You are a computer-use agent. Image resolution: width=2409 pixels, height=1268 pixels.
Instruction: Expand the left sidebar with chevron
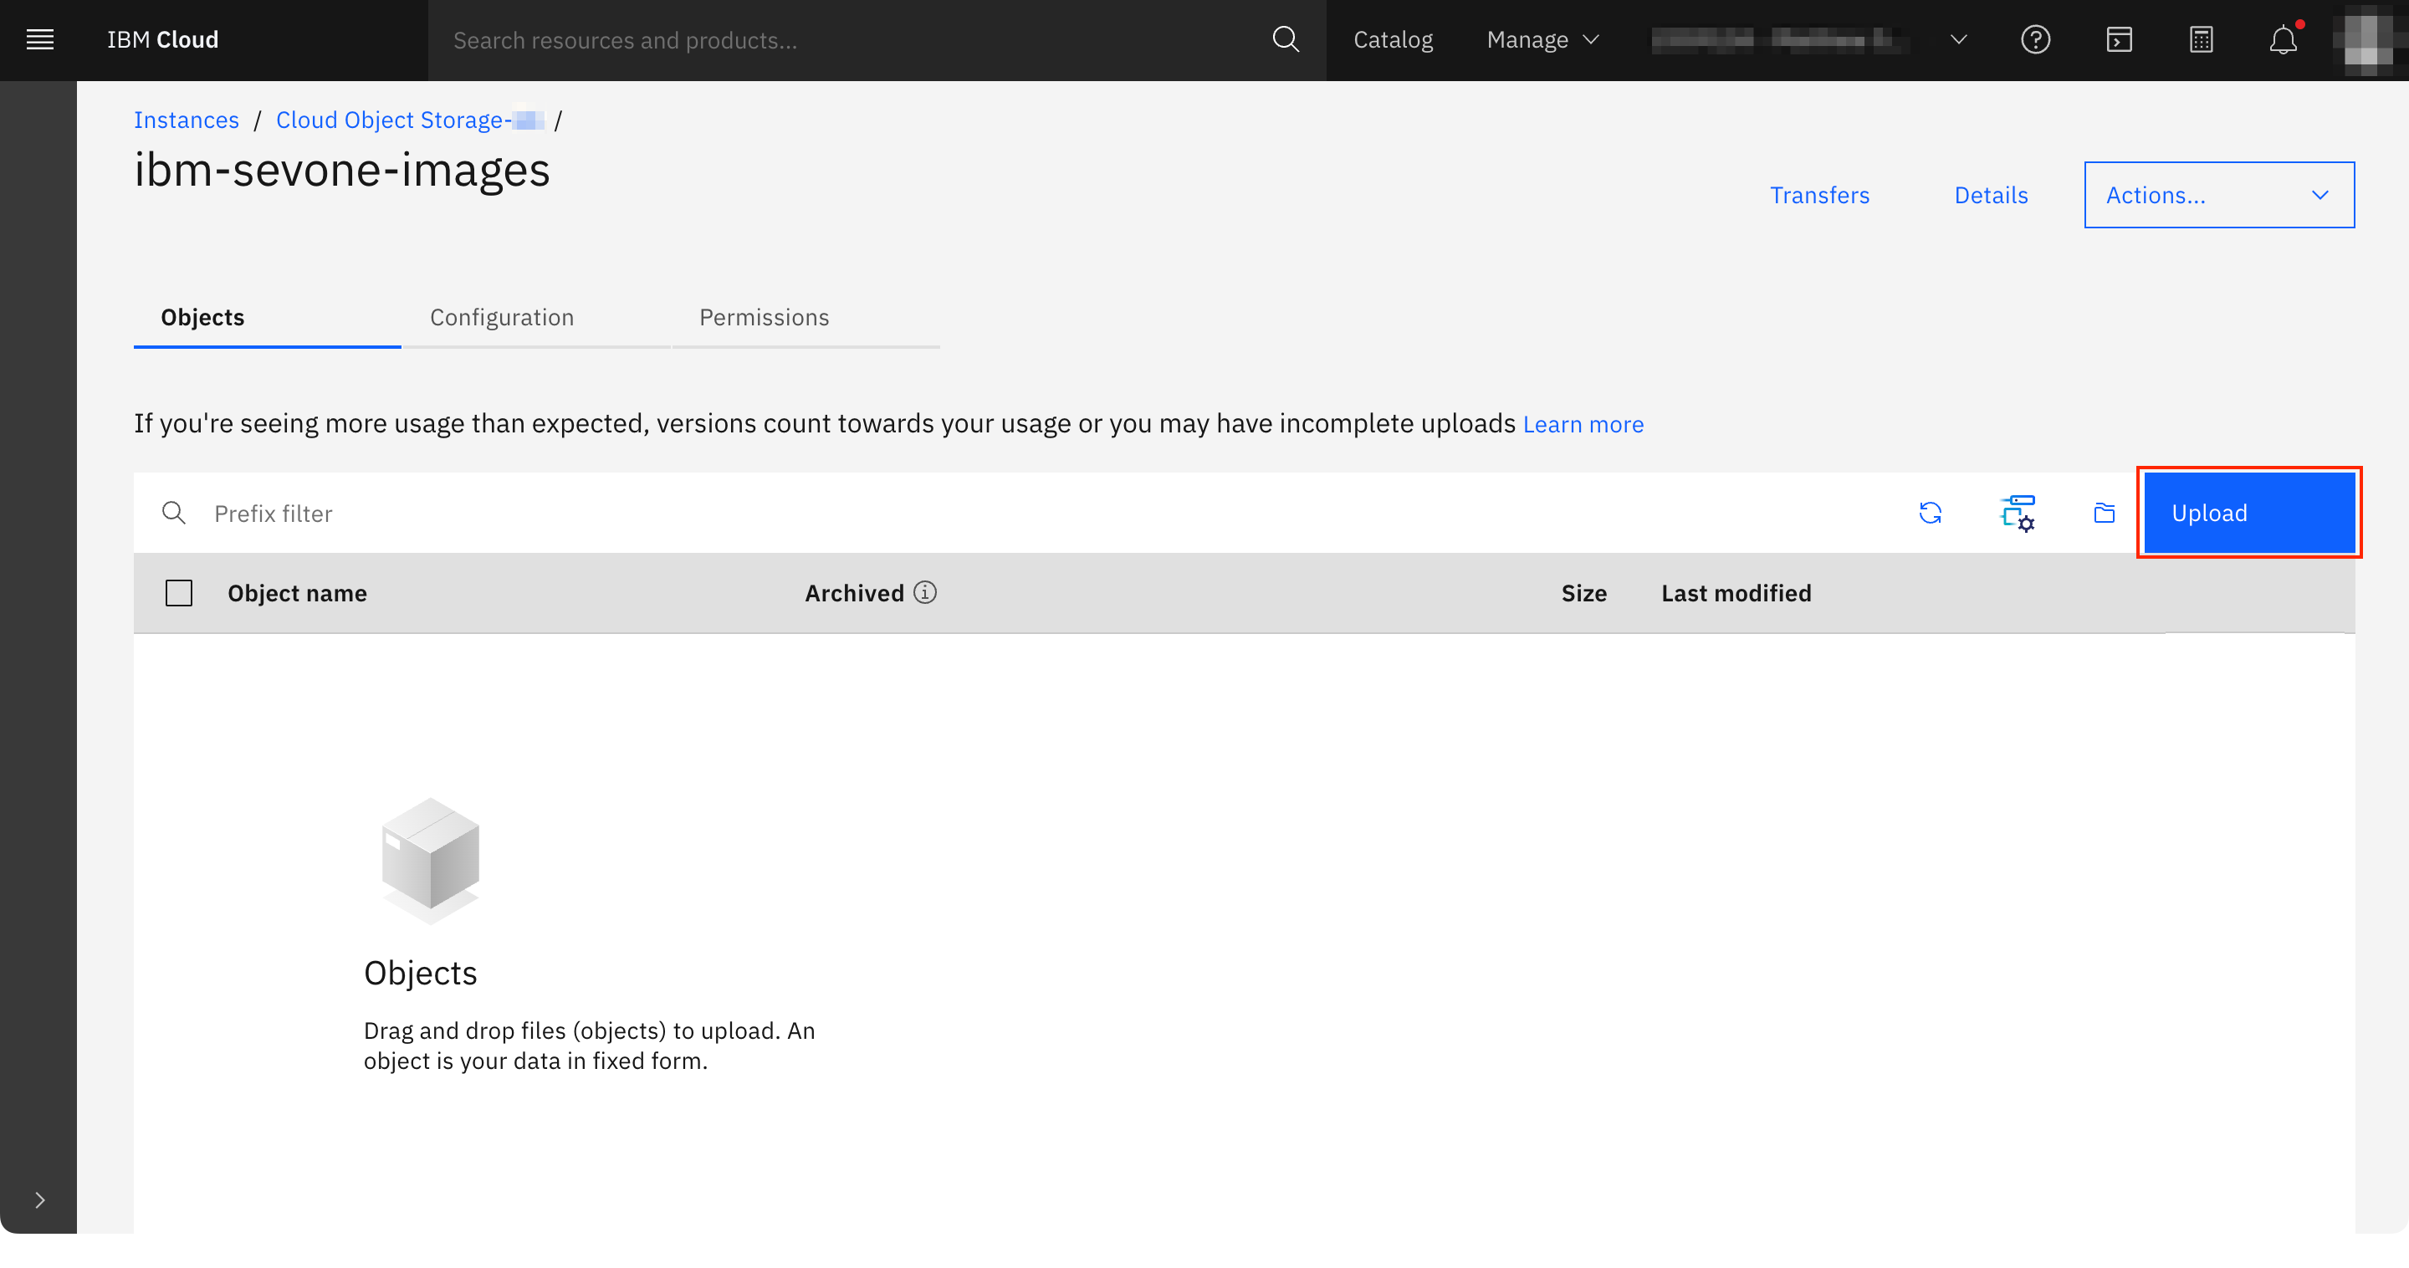(x=39, y=1199)
